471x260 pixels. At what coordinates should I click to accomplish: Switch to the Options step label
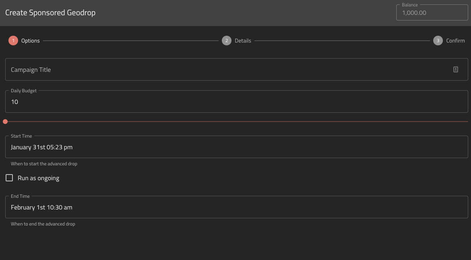pyautogui.click(x=30, y=41)
